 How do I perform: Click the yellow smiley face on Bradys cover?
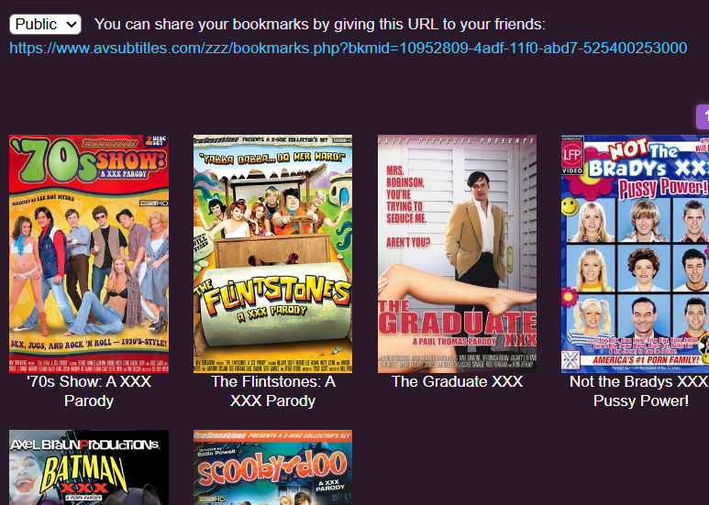pos(571,207)
